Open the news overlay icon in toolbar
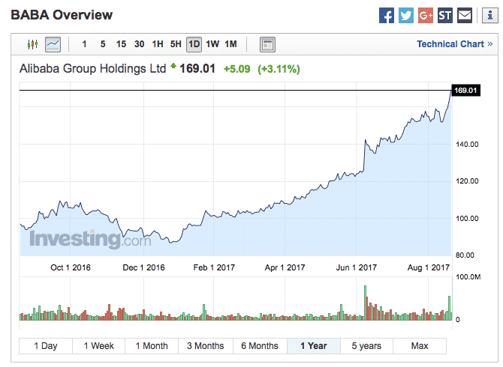503x367 pixels. [x=267, y=44]
